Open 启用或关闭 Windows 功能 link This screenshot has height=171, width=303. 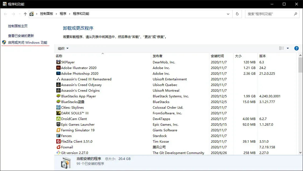tap(28, 42)
